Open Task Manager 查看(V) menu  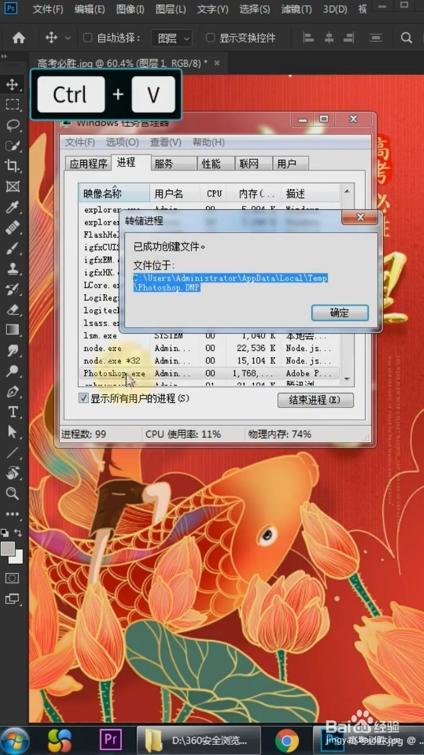pos(165,142)
